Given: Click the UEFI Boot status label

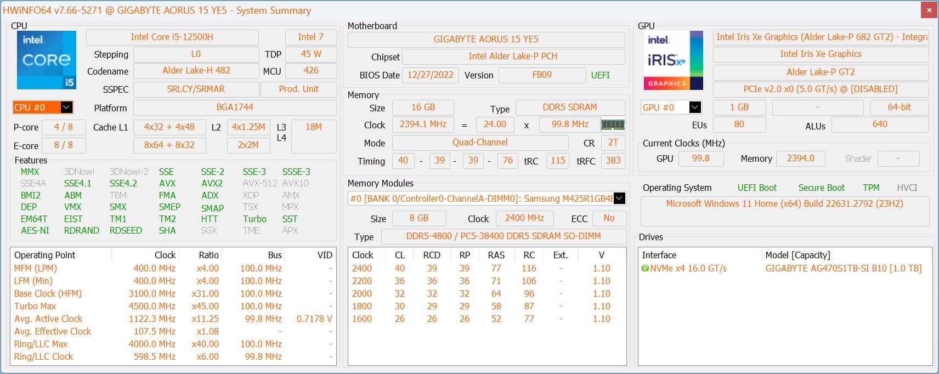Looking at the screenshot, I should pyautogui.click(x=757, y=188).
